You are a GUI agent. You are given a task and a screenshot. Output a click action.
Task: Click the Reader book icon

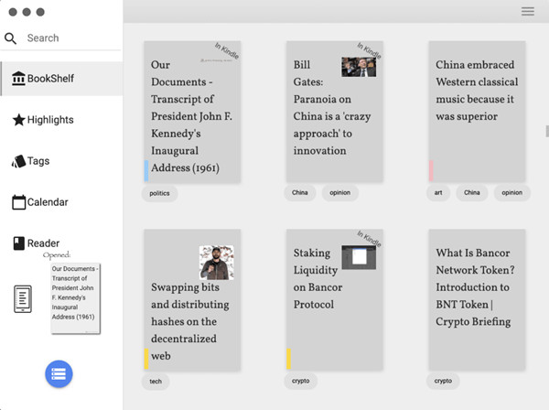click(19, 243)
